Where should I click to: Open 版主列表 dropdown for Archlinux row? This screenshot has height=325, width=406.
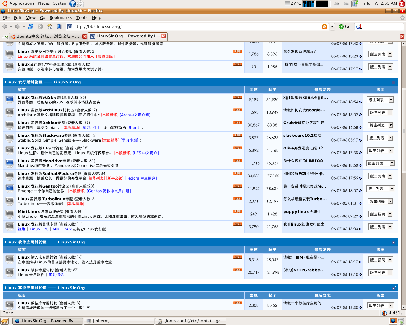coord(380,113)
